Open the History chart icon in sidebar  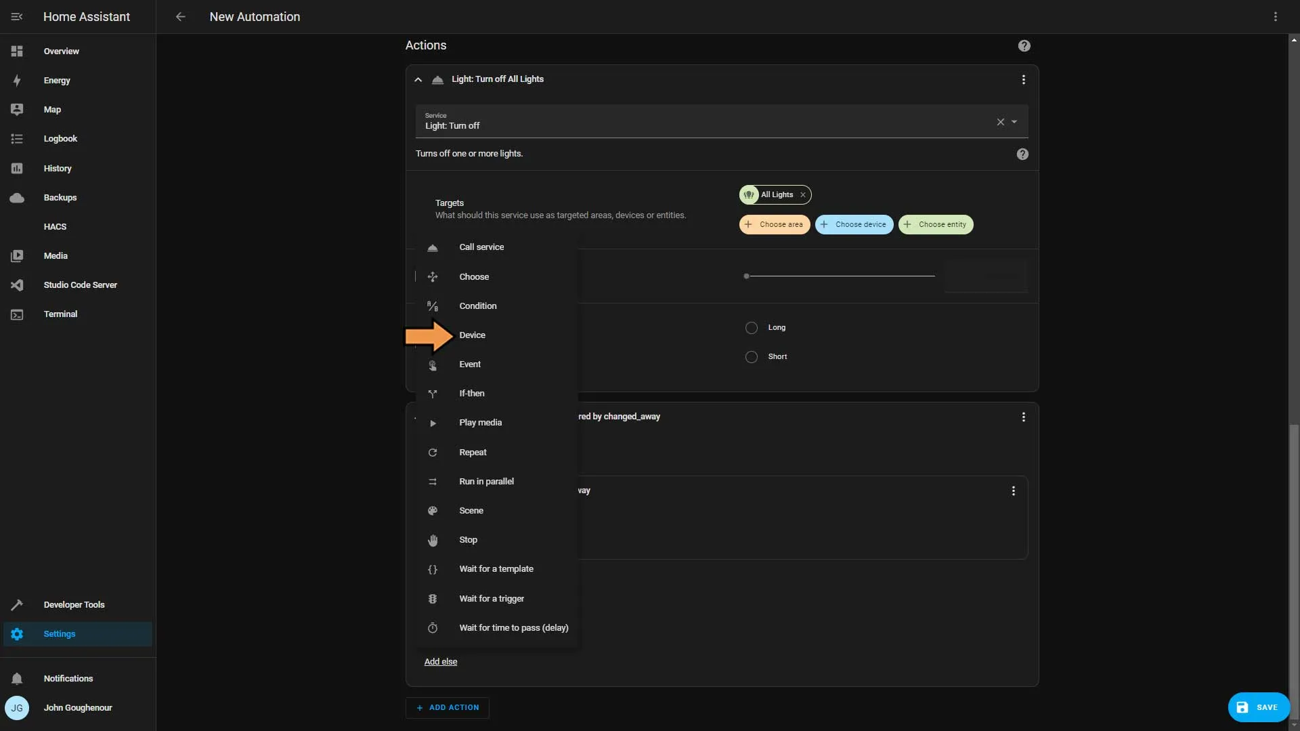point(17,168)
